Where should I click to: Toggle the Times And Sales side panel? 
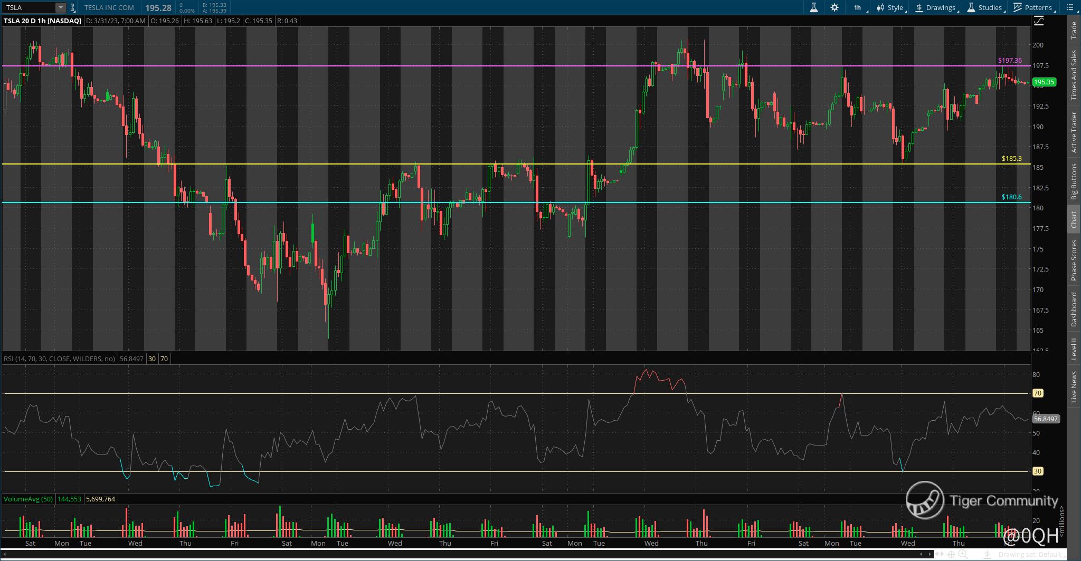coord(1074,75)
